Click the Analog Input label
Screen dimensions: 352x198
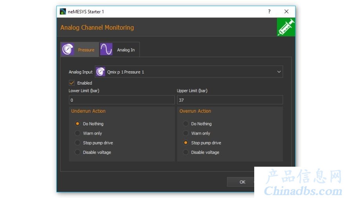(x=80, y=72)
